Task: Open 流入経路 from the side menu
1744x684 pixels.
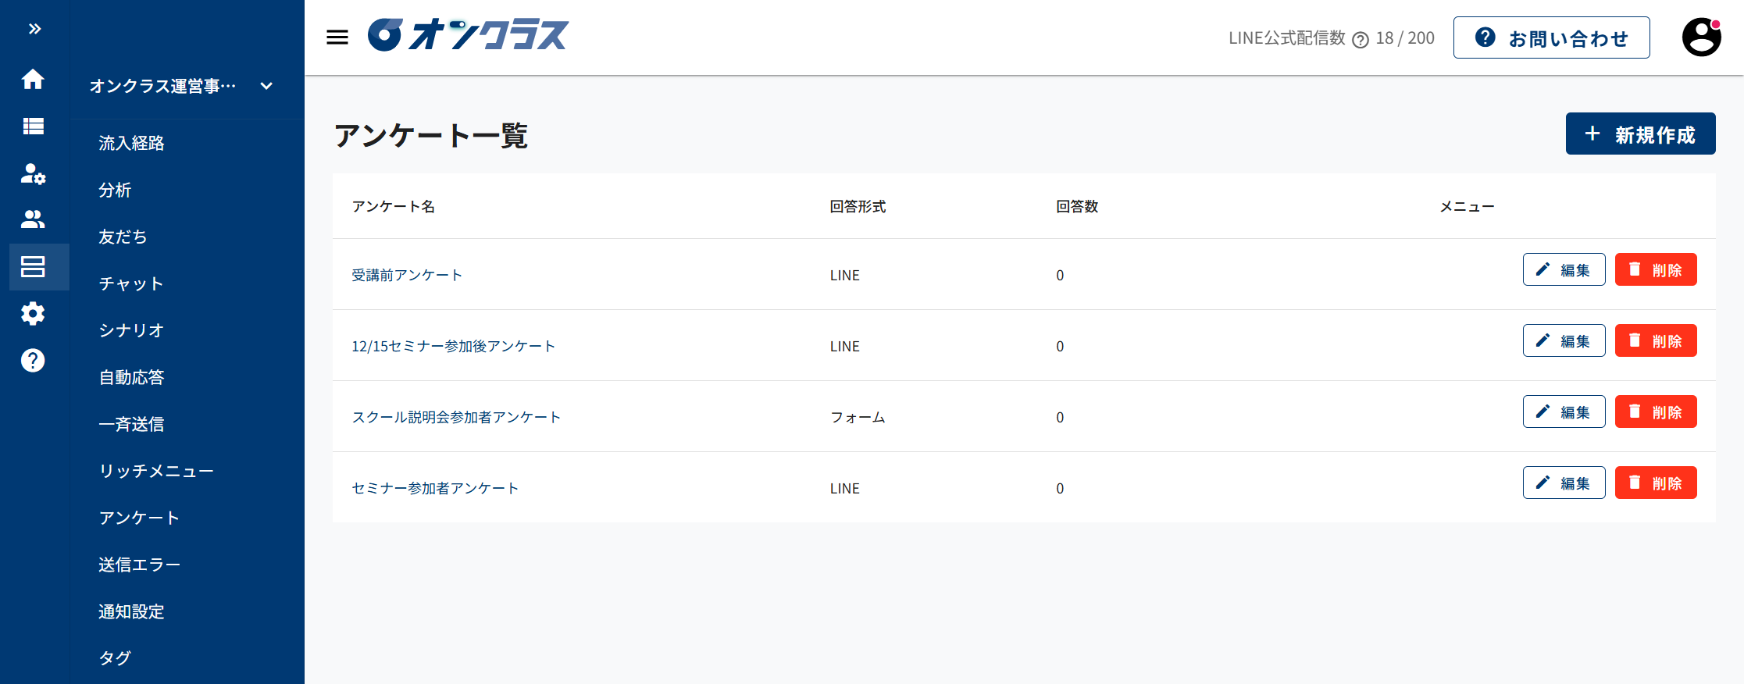Action: click(131, 143)
